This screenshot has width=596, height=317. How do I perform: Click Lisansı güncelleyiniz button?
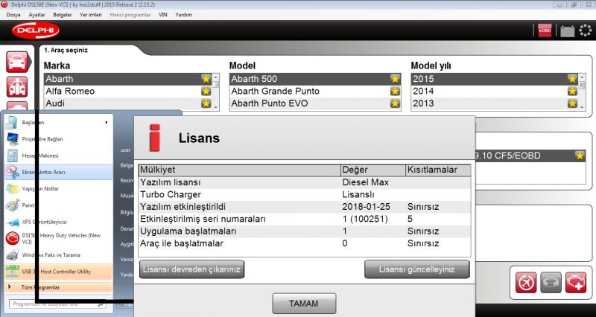click(417, 269)
